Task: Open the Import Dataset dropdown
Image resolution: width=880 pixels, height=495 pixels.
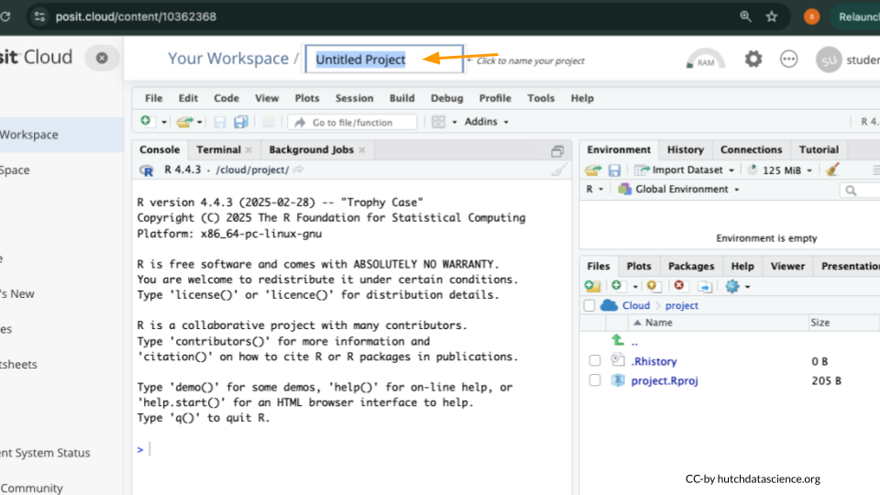Action: click(x=684, y=170)
